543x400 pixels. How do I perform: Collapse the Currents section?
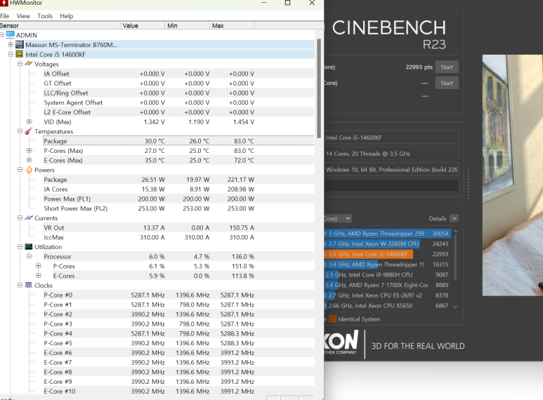click(x=20, y=218)
